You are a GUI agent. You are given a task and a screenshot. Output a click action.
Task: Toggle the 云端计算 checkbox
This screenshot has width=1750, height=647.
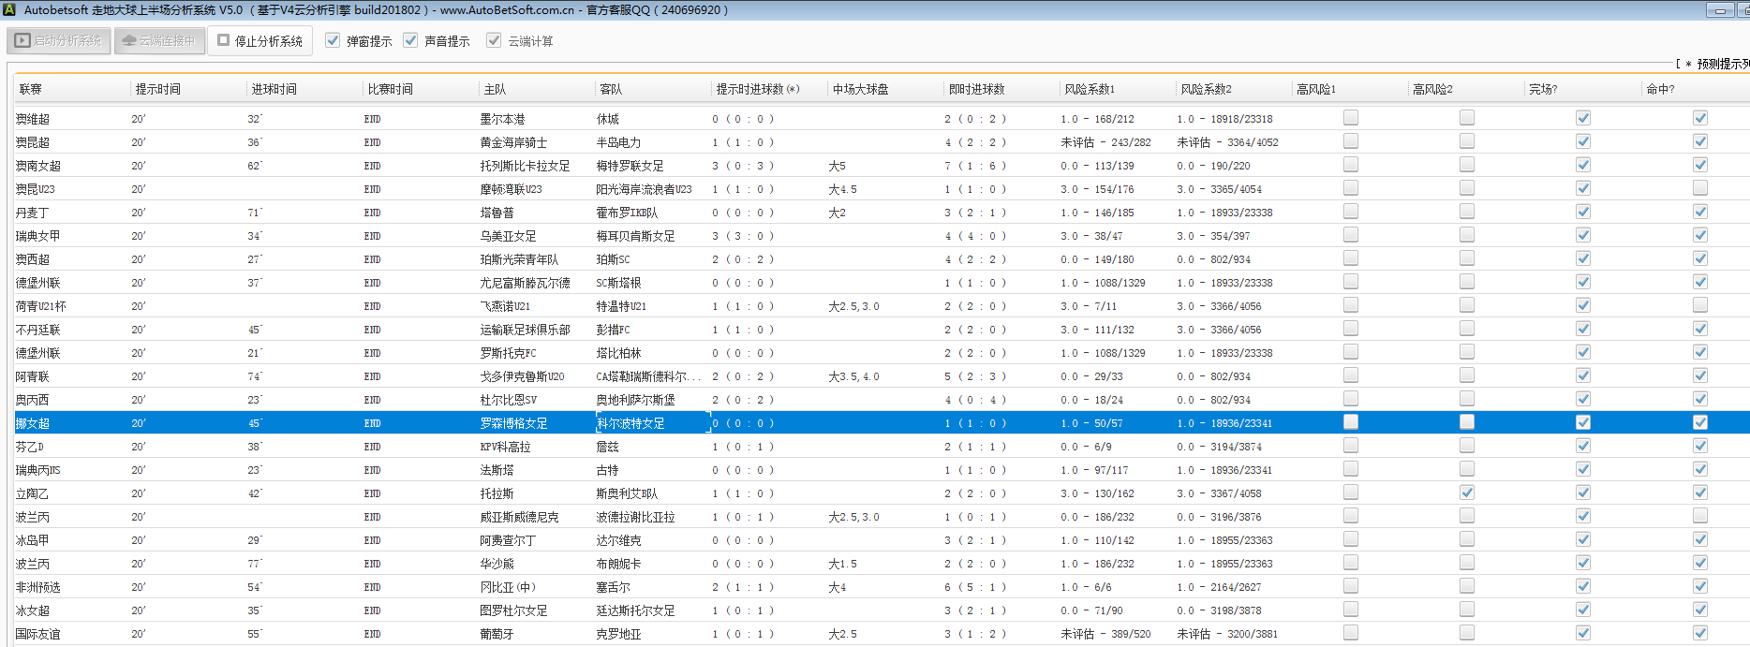pyautogui.click(x=494, y=40)
